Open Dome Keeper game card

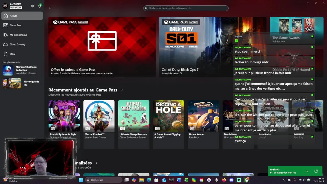point(203,124)
